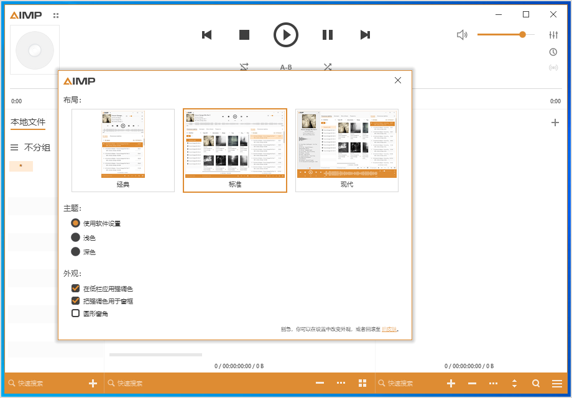
Task: Open the hamburger menu at bottom right
Action: pos(556,383)
